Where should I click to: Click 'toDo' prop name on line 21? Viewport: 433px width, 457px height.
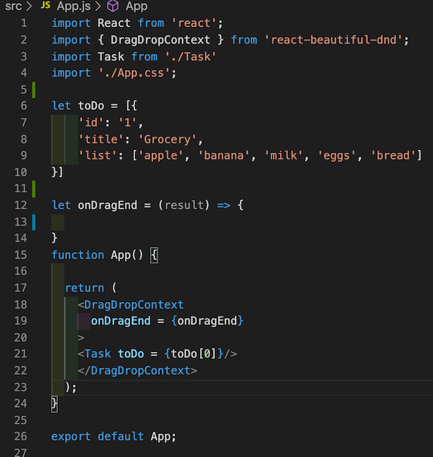point(131,354)
